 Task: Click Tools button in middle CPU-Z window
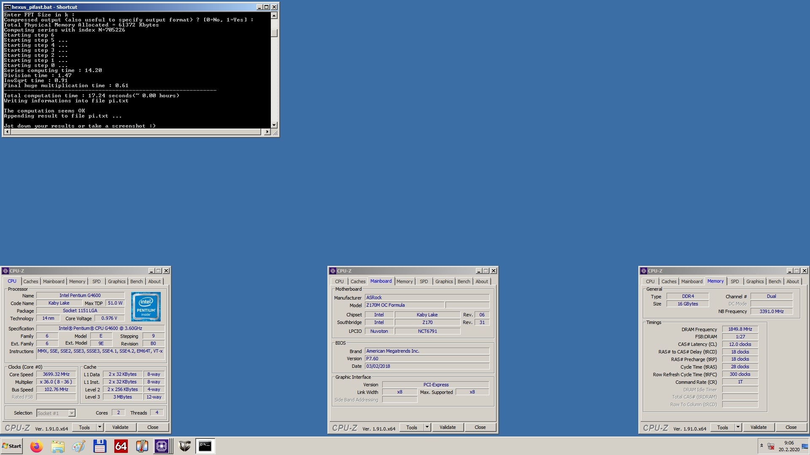412,427
